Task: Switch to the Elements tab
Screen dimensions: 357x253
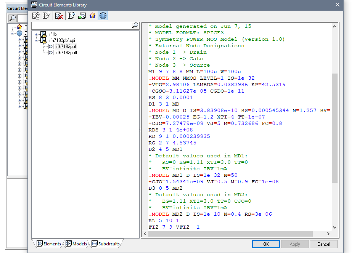Action: (49, 244)
